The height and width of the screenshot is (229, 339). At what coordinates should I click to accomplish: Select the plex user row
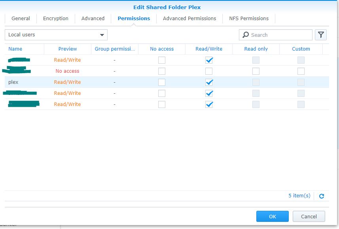(x=13, y=82)
